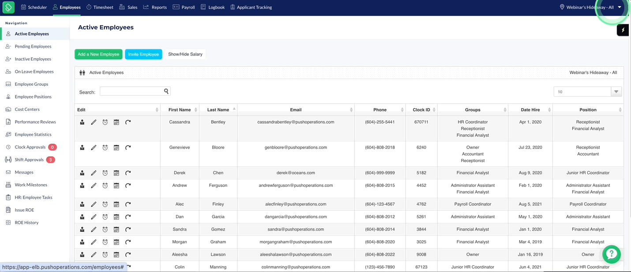Sort table by Email column

coord(296,110)
